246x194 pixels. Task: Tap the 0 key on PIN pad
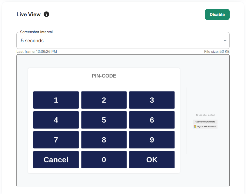(104, 160)
